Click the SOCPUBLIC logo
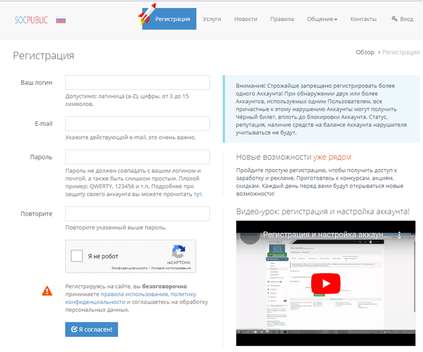 tap(31, 20)
